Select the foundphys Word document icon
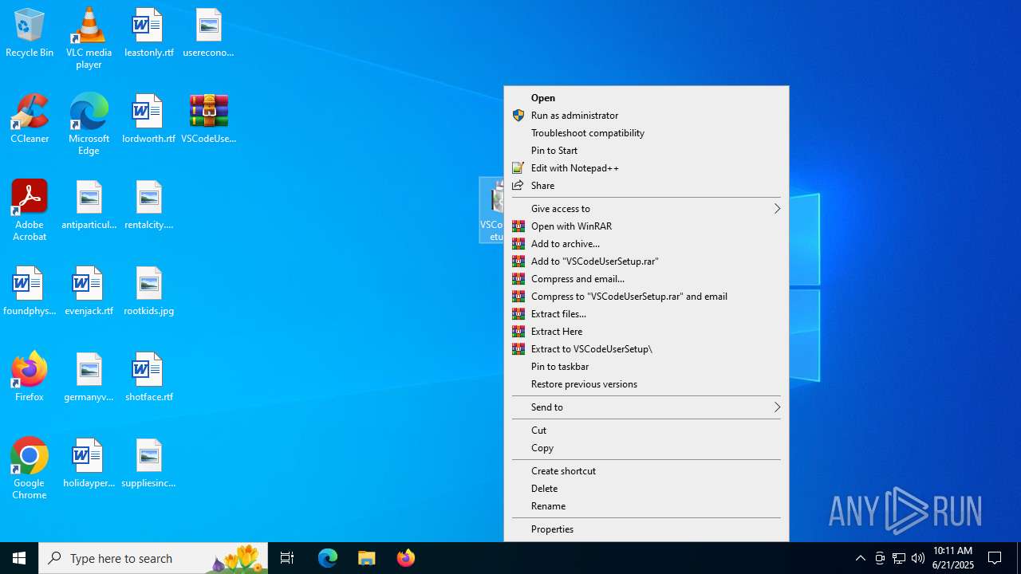This screenshot has width=1021, height=574. click(30, 292)
